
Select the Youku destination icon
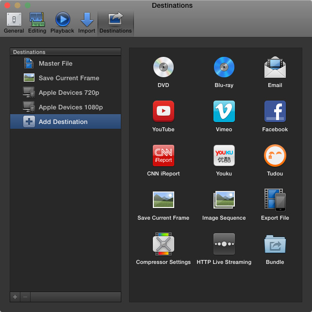tap(224, 156)
